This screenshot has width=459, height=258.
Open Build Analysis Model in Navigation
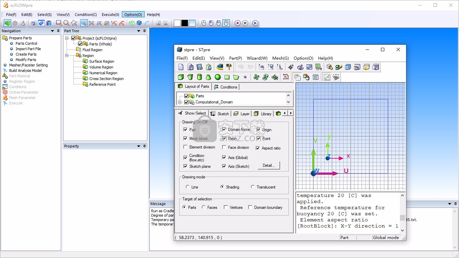click(25, 71)
